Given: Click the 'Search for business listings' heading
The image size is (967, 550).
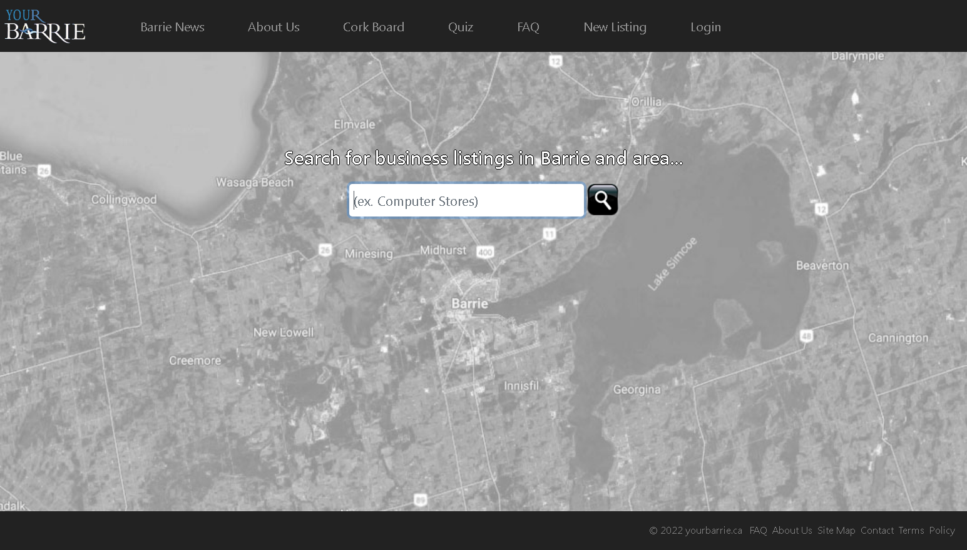Looking at the screenshot, I should tap(483, 158).
